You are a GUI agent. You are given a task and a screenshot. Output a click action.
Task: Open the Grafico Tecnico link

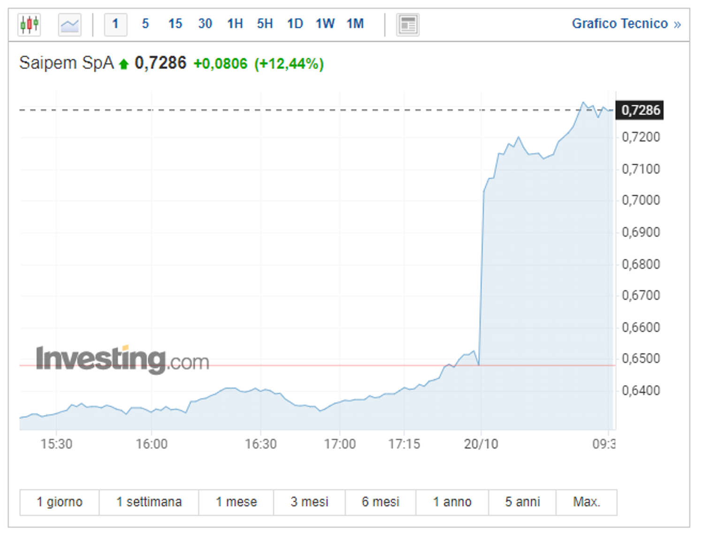pos(626,24)
